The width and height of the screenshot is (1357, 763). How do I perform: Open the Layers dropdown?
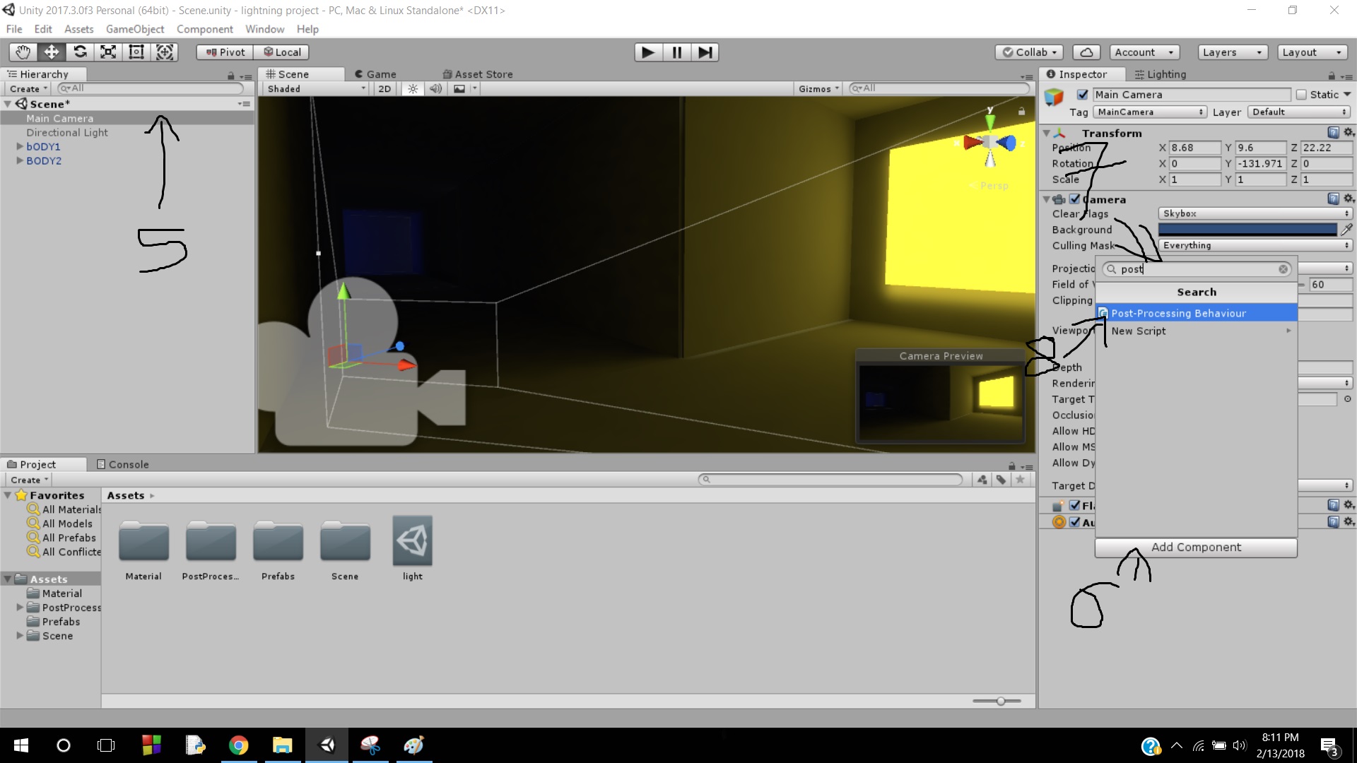tap(1233, 52)
